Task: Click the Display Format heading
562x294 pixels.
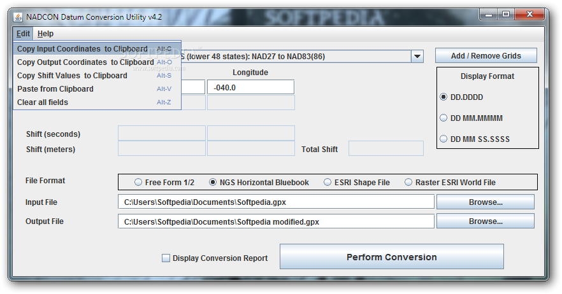Action: (x=487, y=76)
